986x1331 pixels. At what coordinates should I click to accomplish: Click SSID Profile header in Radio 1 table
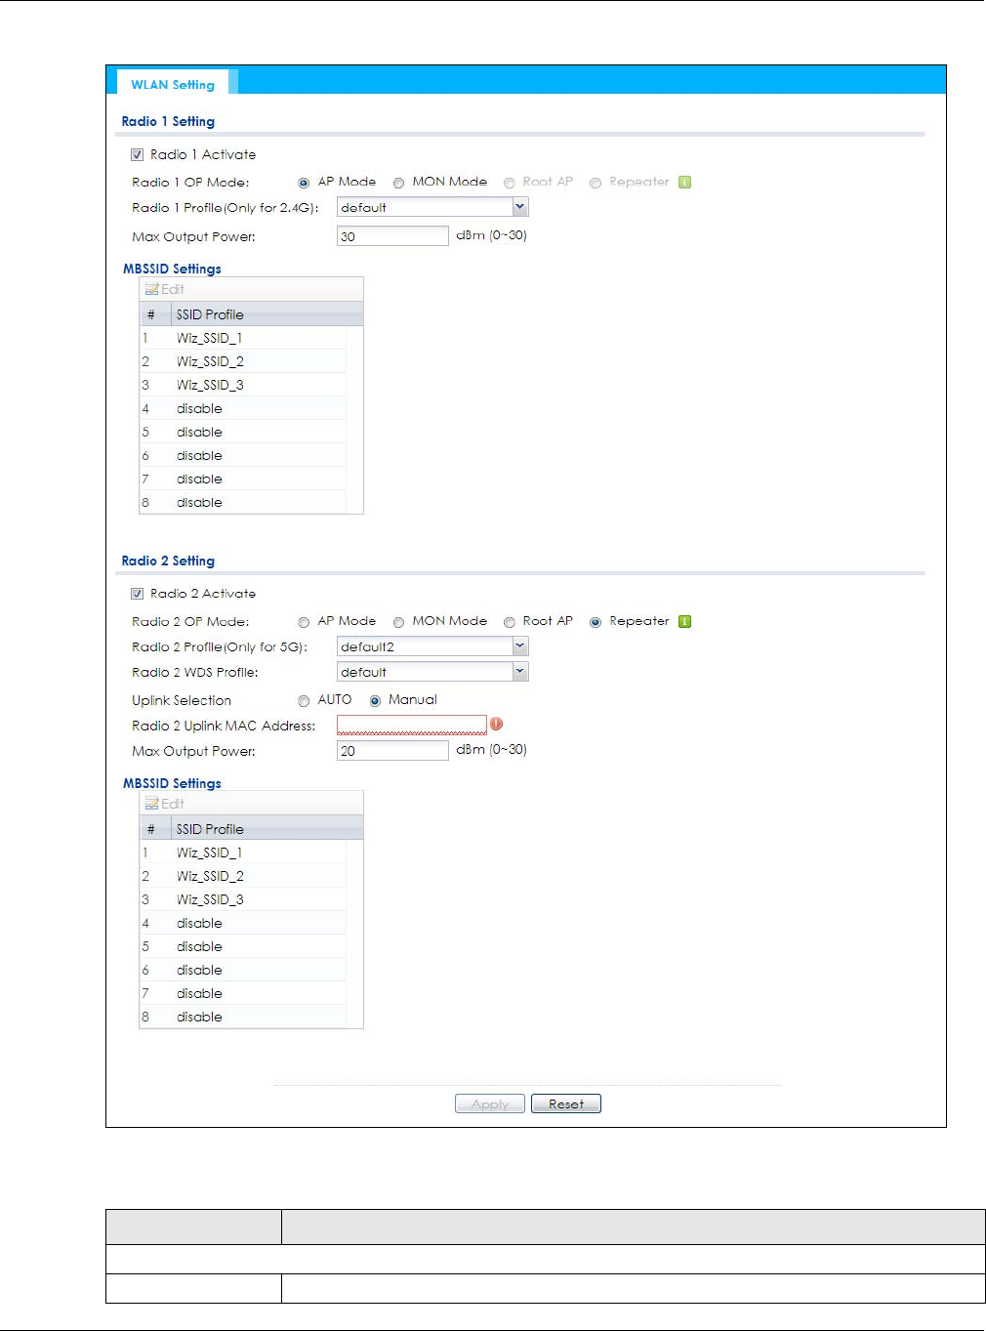tap(267, 314)
